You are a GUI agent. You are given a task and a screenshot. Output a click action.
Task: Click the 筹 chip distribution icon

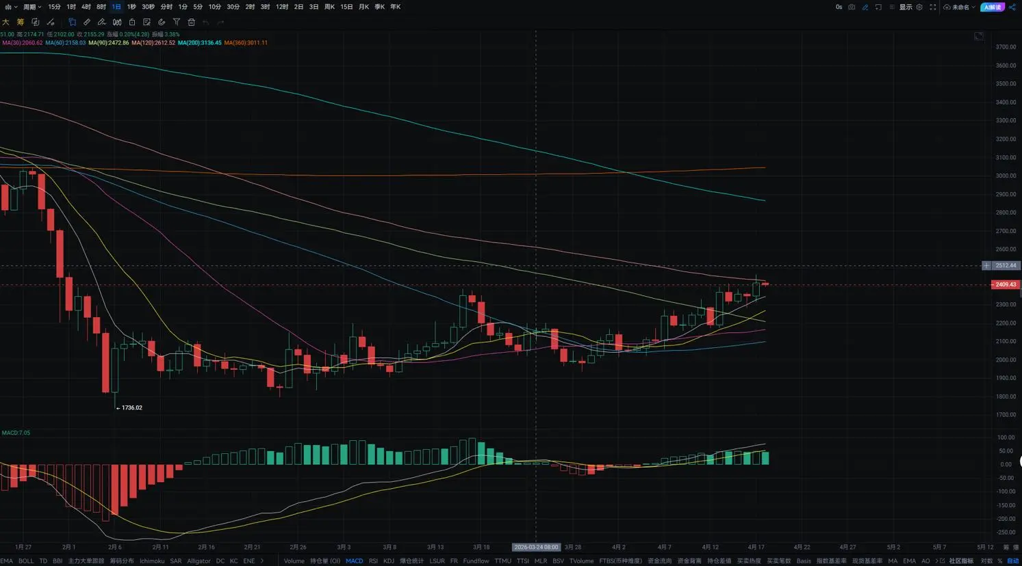pyautogui.click(x=21, y=23)
